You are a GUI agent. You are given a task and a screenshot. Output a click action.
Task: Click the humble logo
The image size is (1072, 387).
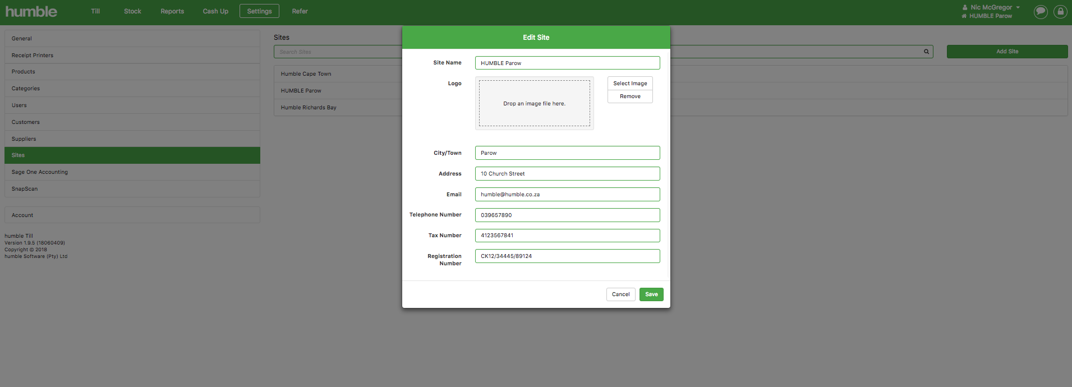point(31,11)
